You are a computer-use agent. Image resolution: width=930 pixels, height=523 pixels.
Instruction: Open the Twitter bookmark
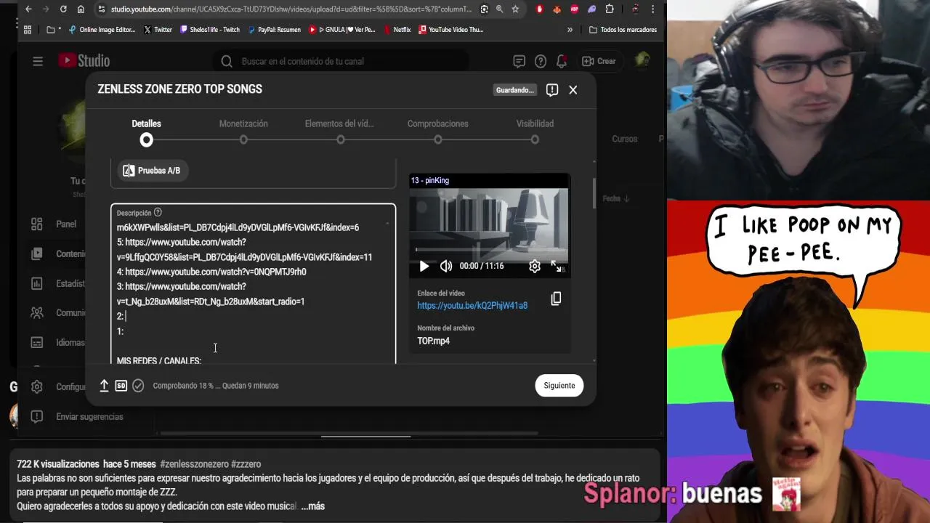(x=158, y=30)
